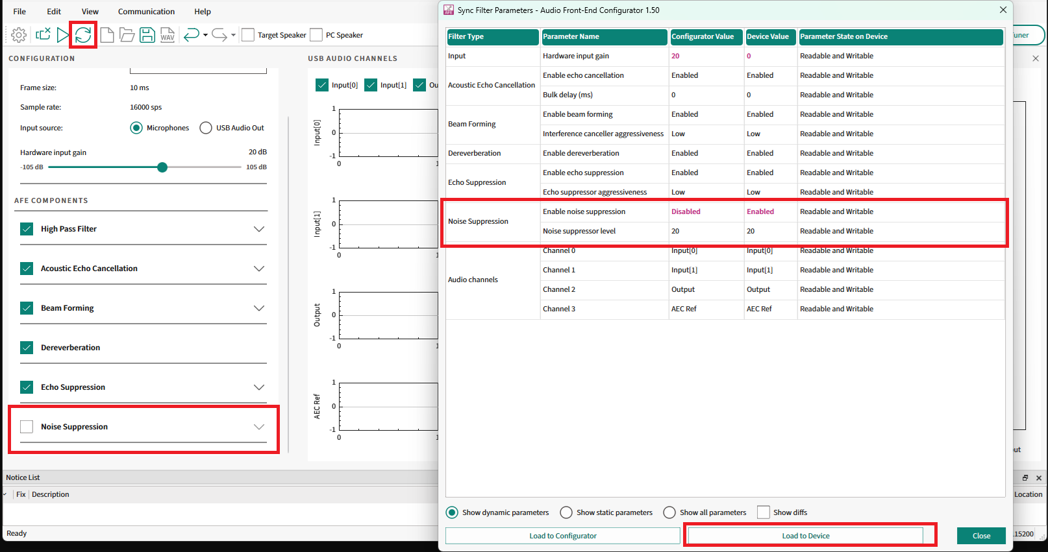Screen dimensions: 1048x552
Task: Click the save floppy disk icon
Action: pyautogui.click(x=147, y=35)
